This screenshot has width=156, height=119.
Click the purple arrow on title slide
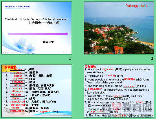(x=38, y=34)
